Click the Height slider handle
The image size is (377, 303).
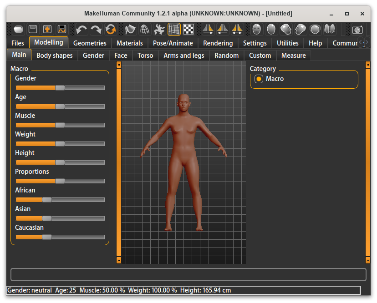(x=60, y=162)
